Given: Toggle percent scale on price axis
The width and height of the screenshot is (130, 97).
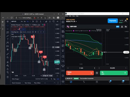Looking at the screenshot, I should 51,79.
